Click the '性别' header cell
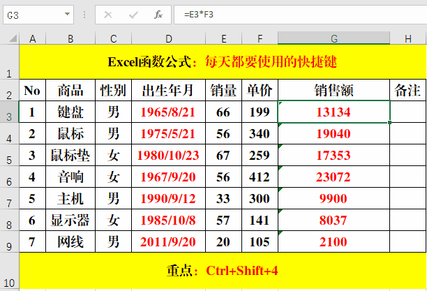This screenshot has height=291, width=427. 113,90
